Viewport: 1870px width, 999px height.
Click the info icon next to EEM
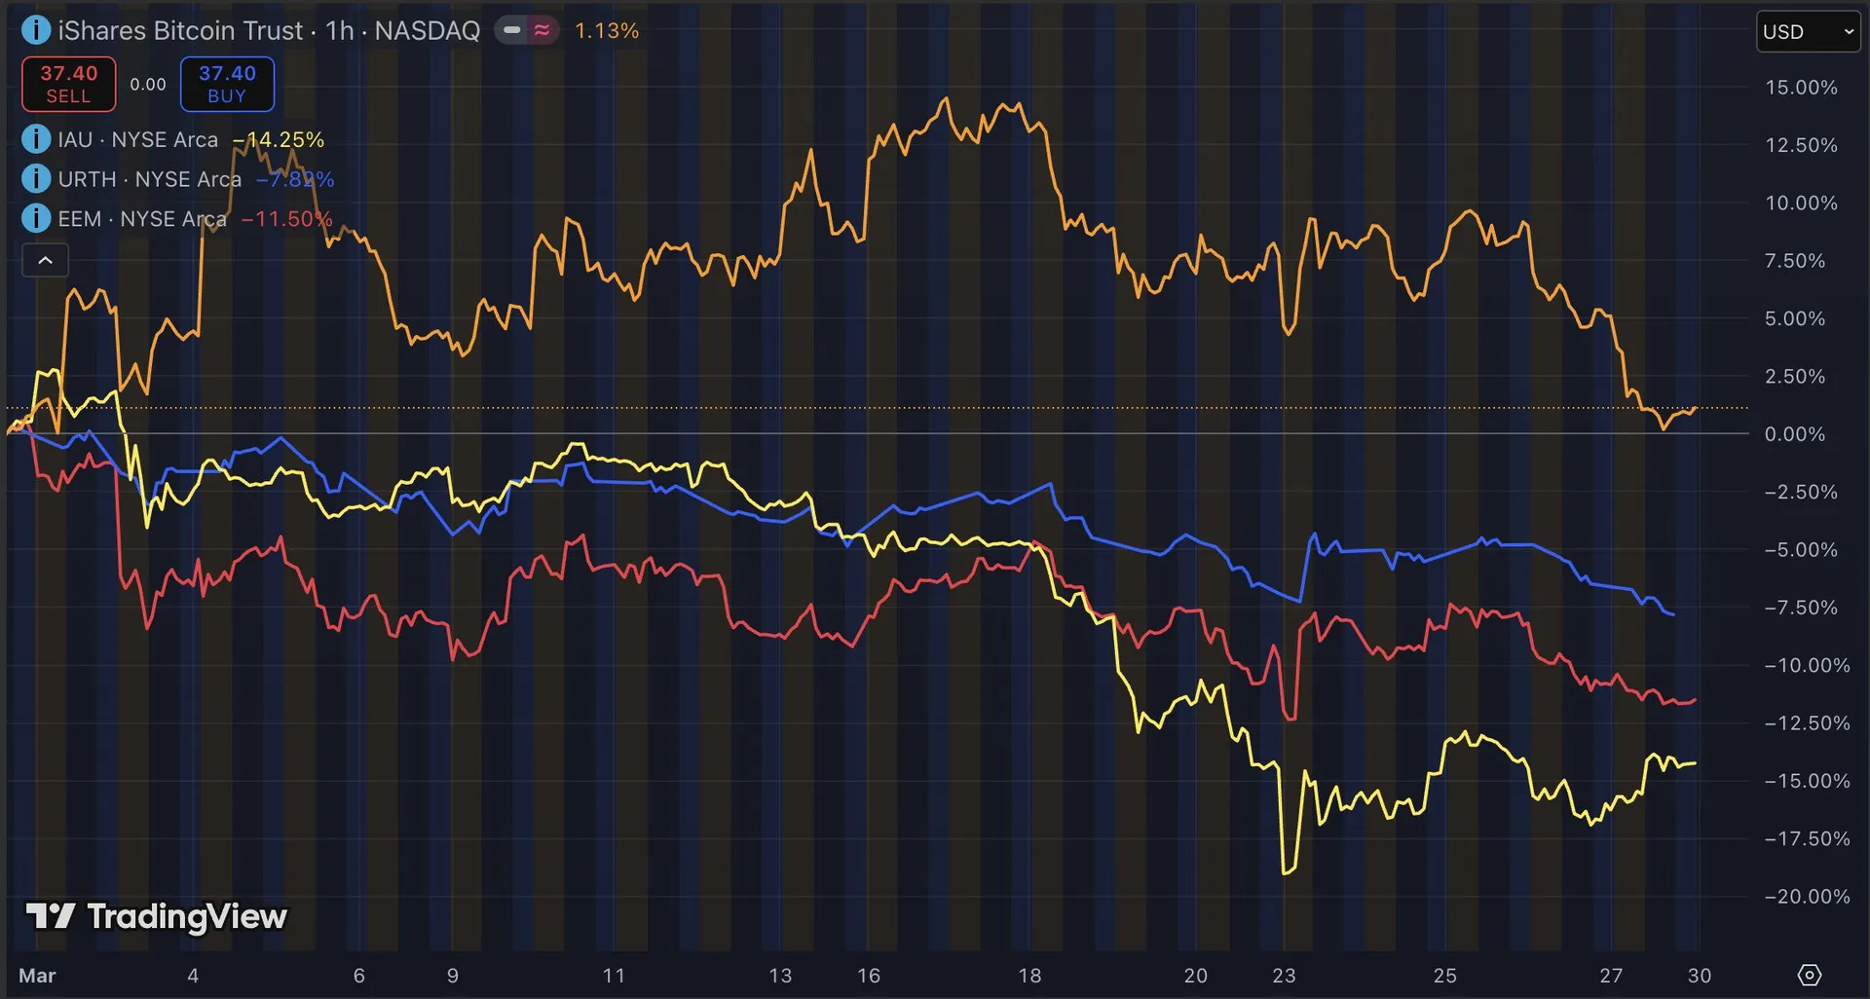[x=35, y=218]
